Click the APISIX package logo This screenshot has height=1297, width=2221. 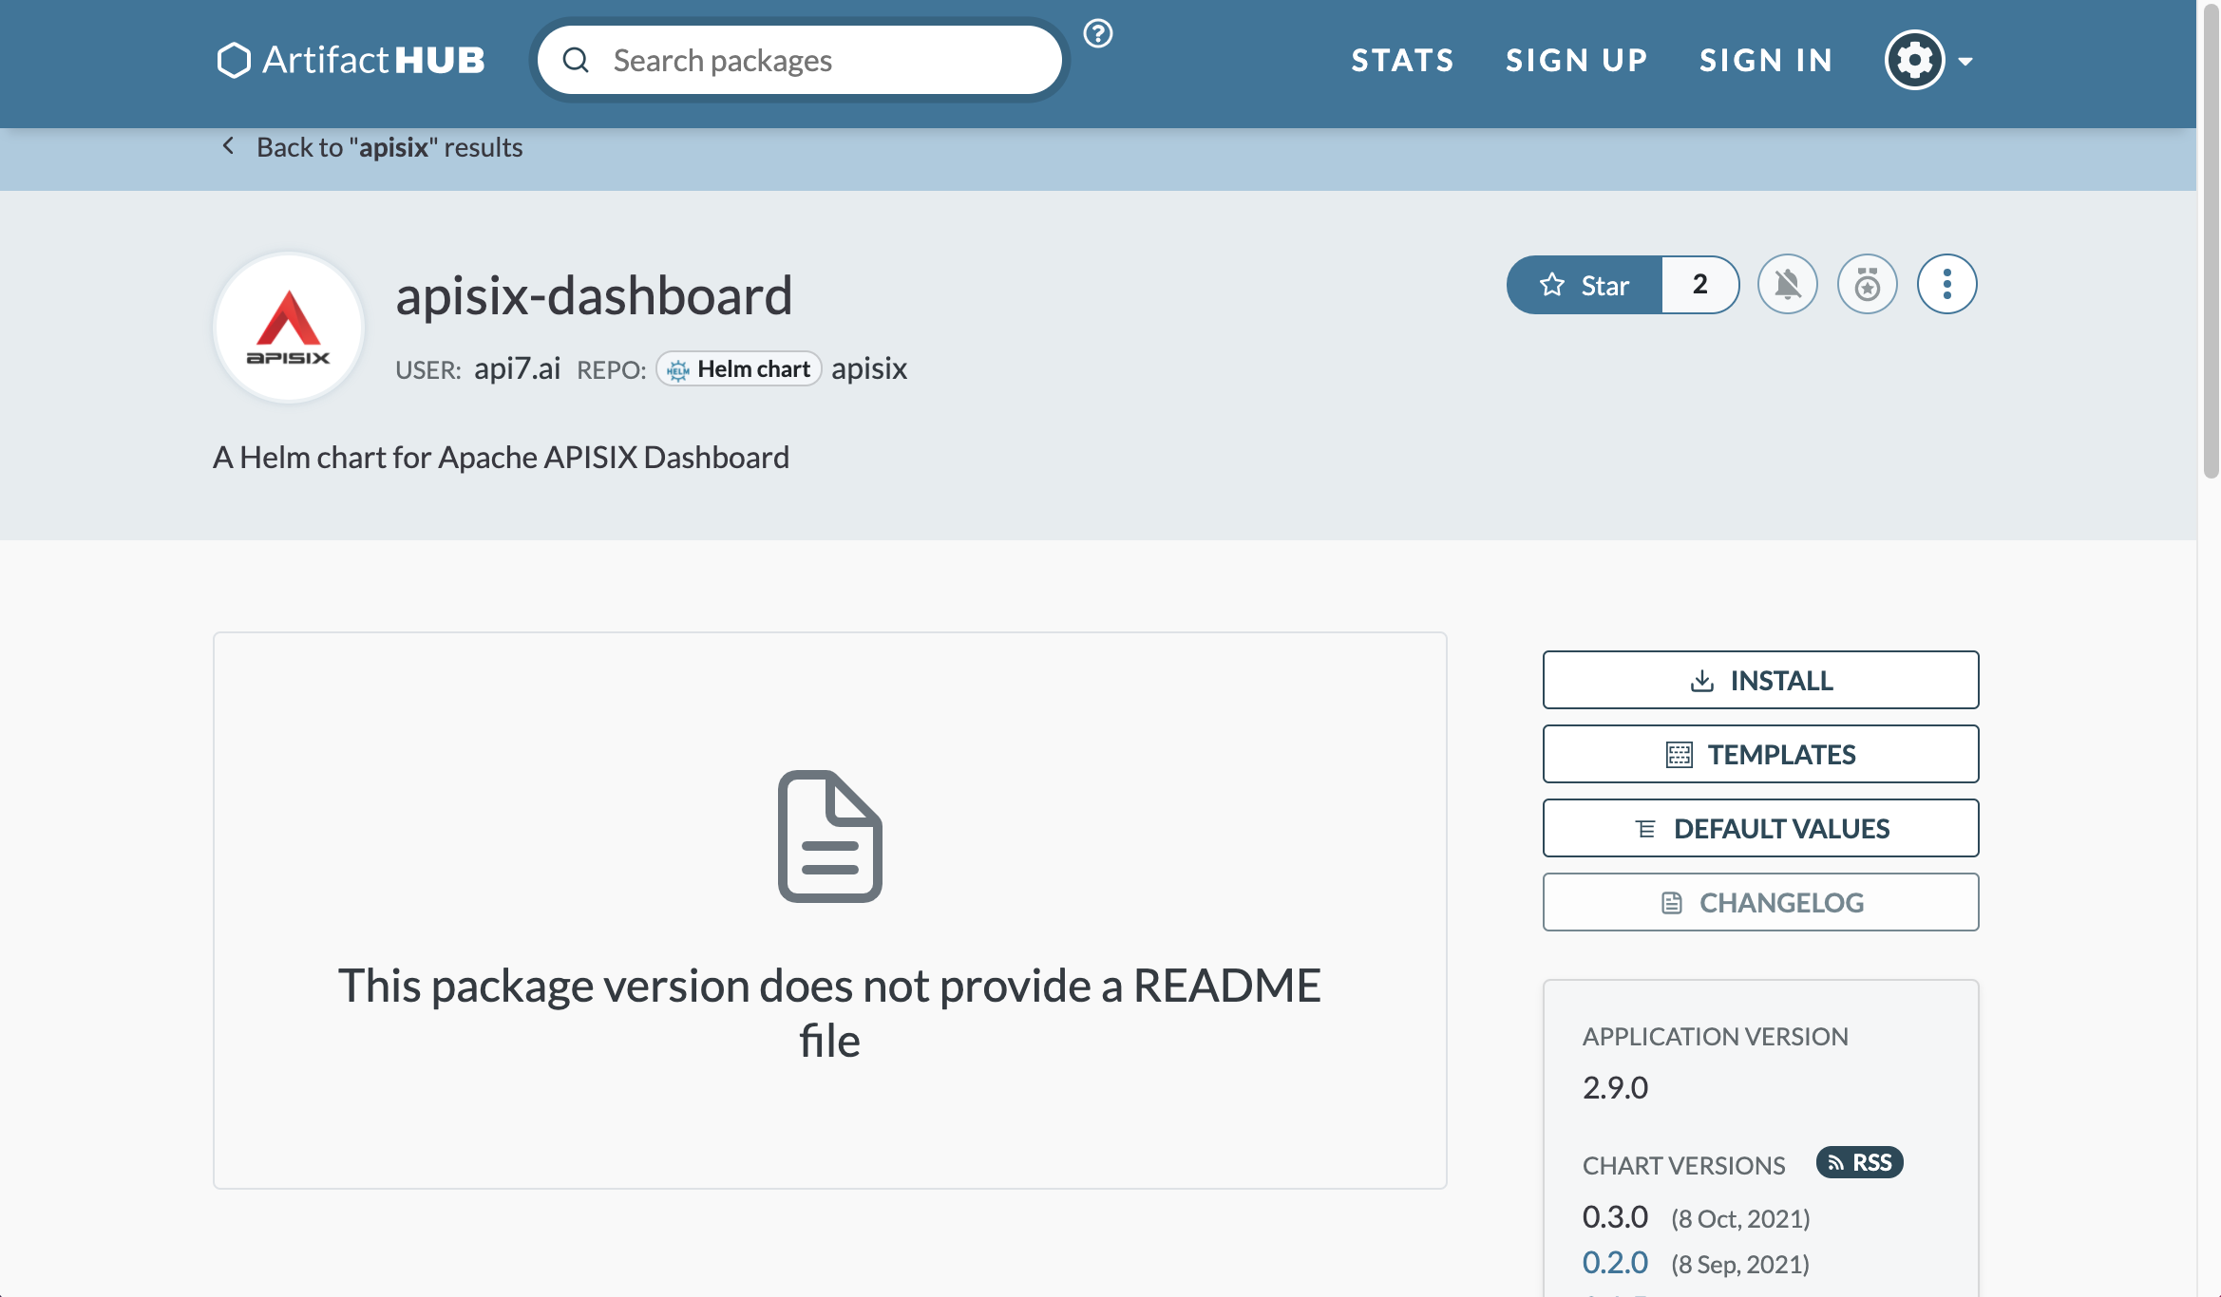tap(288, 327)
